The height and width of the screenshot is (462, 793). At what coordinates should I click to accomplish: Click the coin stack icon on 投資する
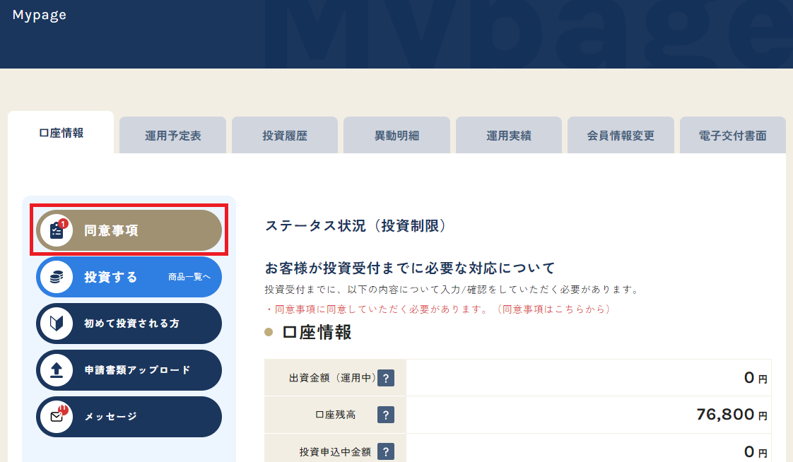click(57, 277)
